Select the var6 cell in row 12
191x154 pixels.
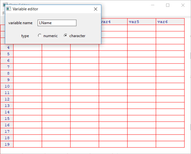[170, 99]
